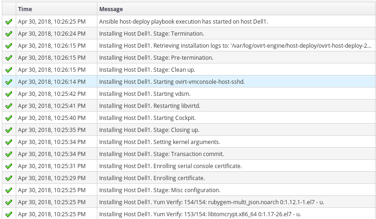Click checkmark icon beside Starting Cockpit
The width and height of the screenshot is (376, 219).
coord(9,118)
